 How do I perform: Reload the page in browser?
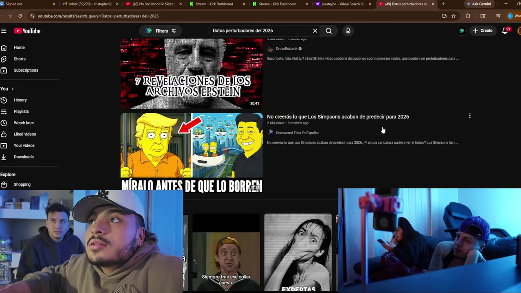tap(20, 16)
